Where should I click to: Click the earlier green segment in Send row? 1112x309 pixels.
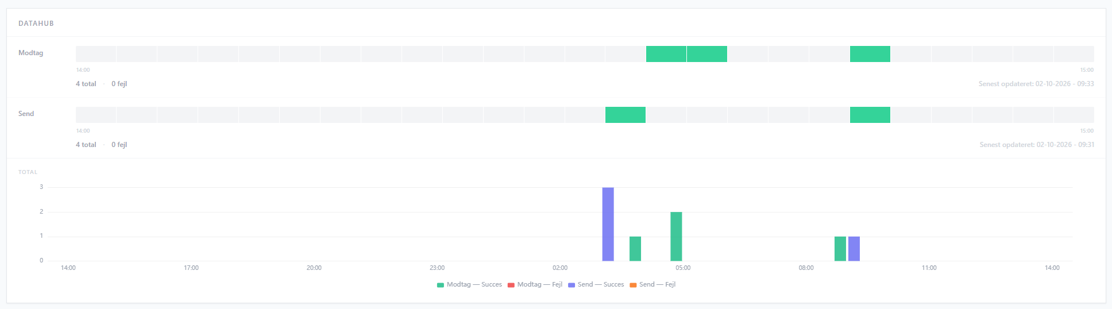[x=625, y=115]
